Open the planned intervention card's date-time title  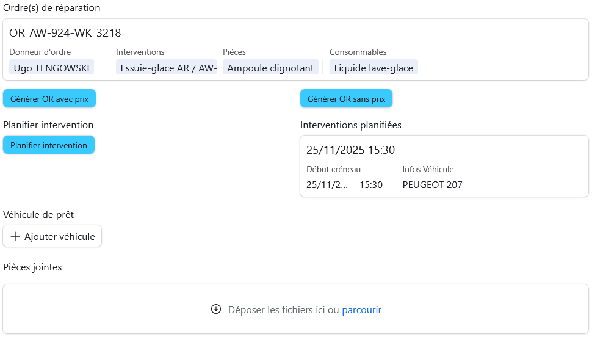click(350, 150)
